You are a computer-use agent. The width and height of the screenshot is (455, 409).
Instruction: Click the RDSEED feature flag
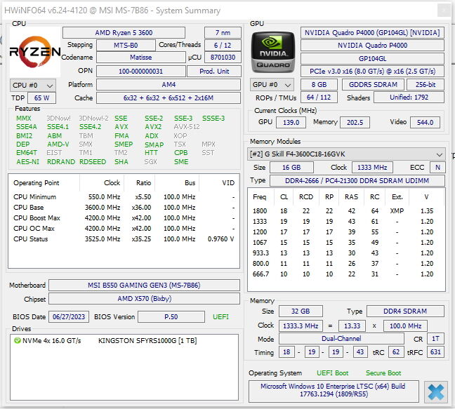point(93,162)
